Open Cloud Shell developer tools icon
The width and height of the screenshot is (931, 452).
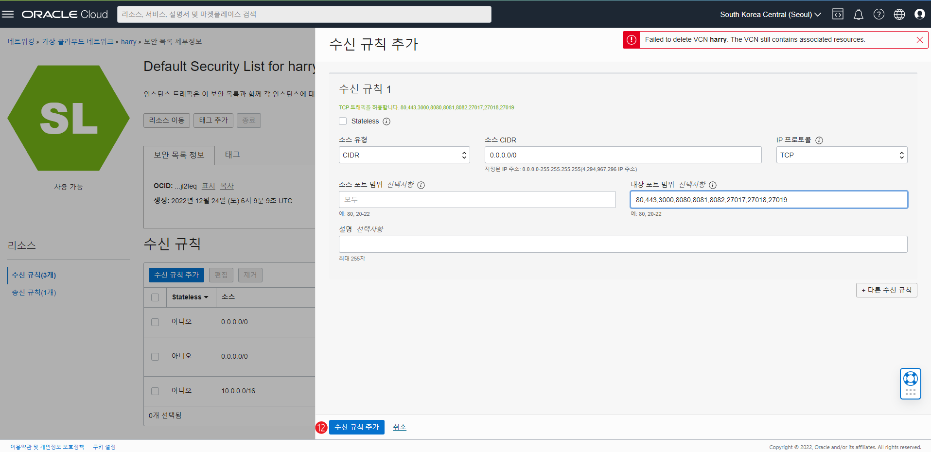(838, 14)
